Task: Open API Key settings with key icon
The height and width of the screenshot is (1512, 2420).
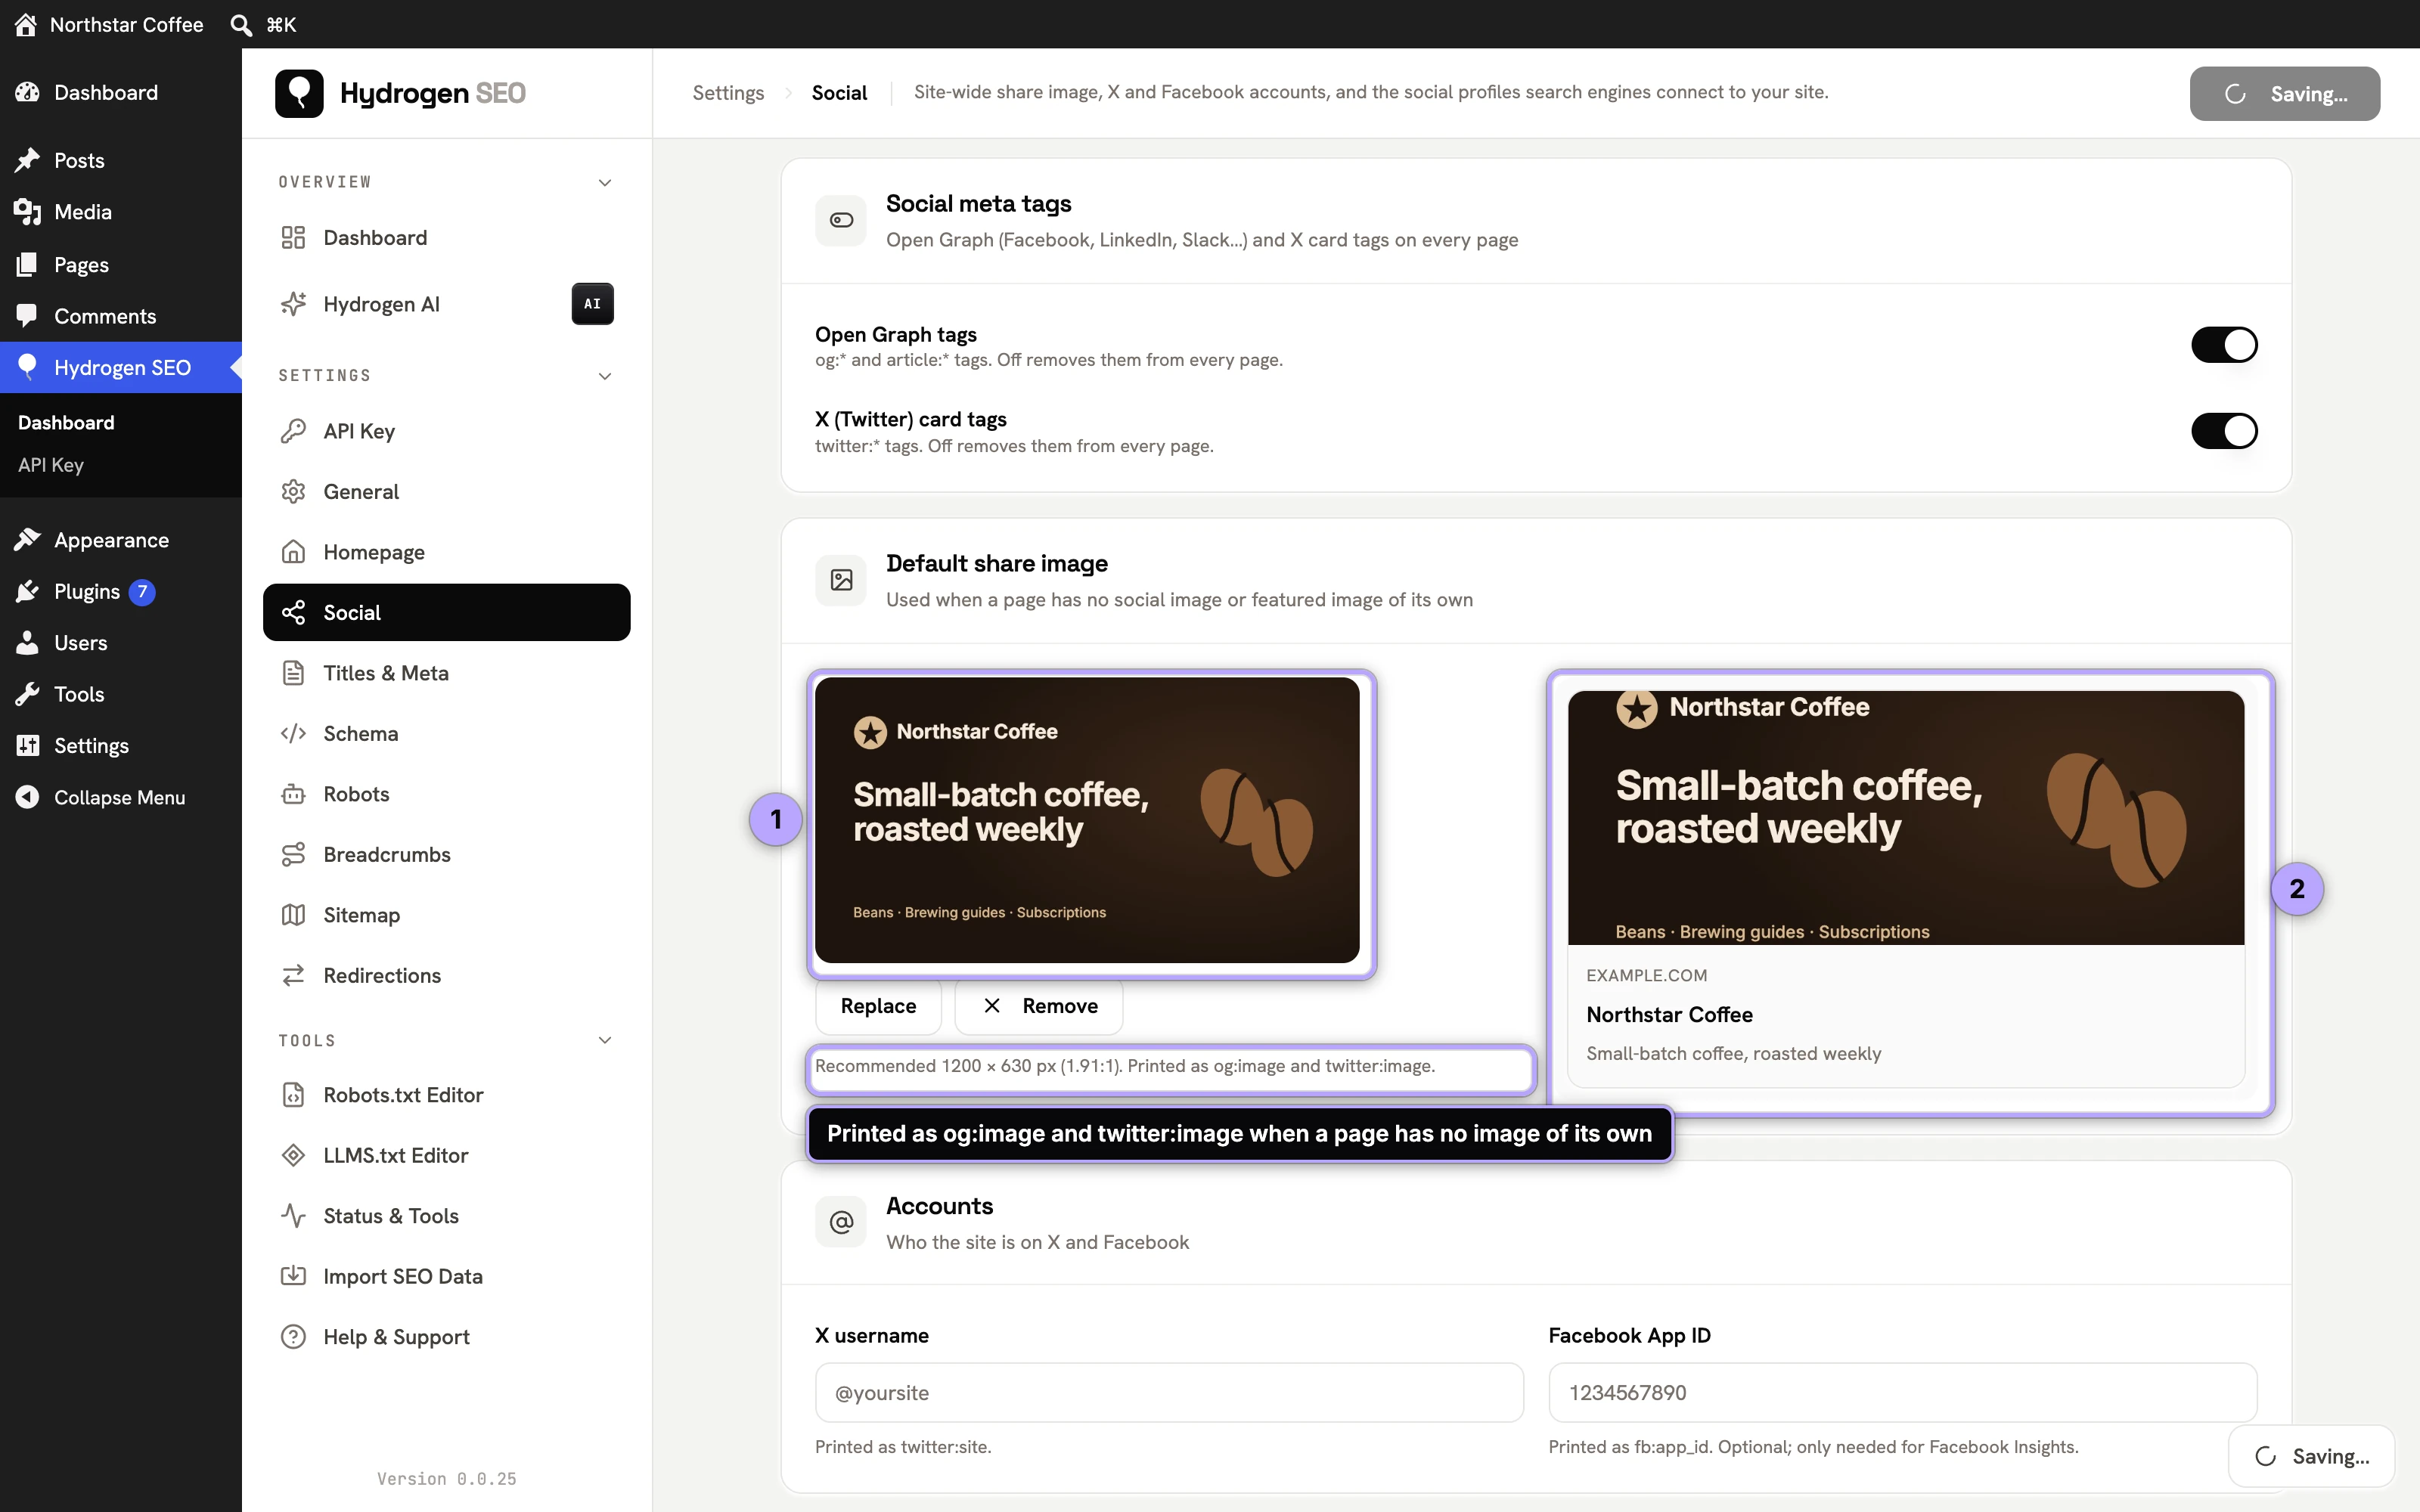Action: (x=446, y=431)
